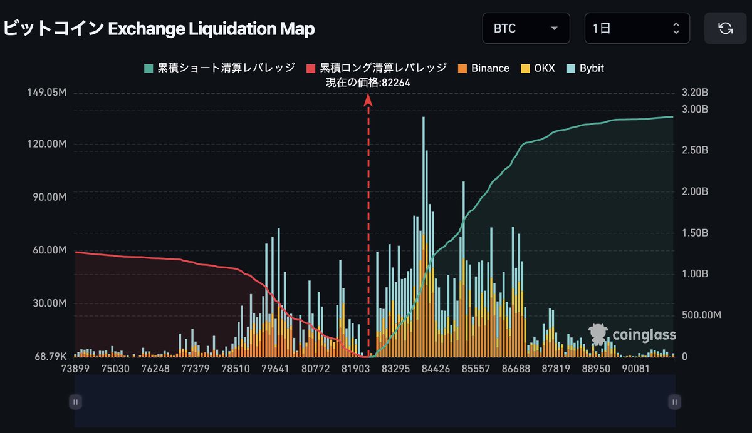Click the 2.00B right axis label

point(695,191)
